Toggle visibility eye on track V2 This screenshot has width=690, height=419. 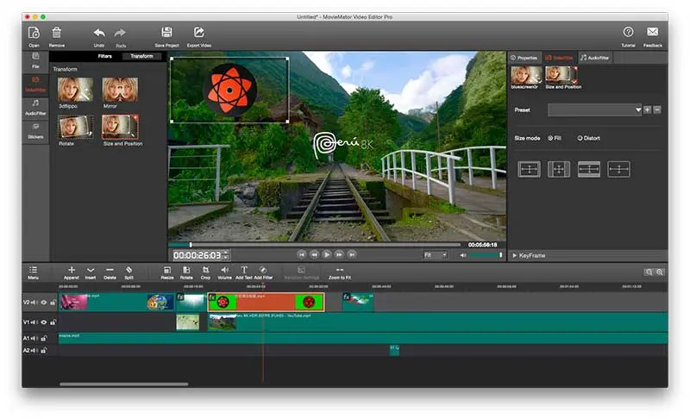(44, 303)
